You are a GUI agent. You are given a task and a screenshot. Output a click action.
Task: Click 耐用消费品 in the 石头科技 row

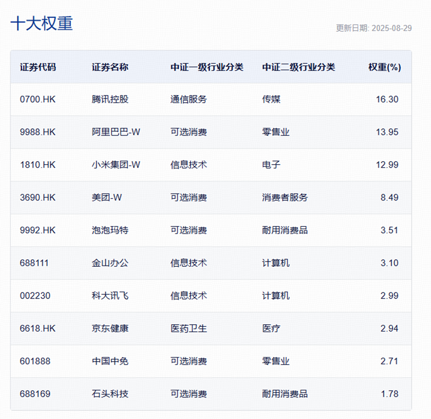[285, 394]
